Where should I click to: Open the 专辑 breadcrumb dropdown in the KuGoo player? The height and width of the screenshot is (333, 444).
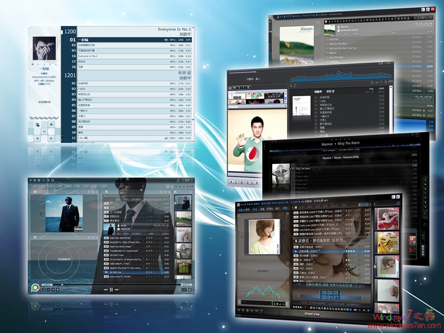pos(248,204)
